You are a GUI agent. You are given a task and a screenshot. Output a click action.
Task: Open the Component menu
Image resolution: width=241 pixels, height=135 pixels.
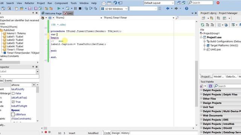coord(61,3)
